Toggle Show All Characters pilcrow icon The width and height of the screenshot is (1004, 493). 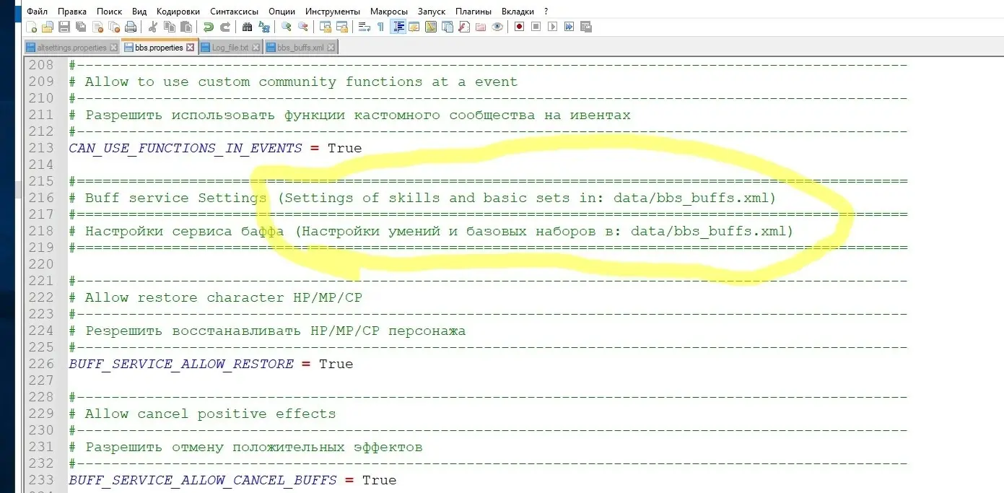[x=380, y=27]
